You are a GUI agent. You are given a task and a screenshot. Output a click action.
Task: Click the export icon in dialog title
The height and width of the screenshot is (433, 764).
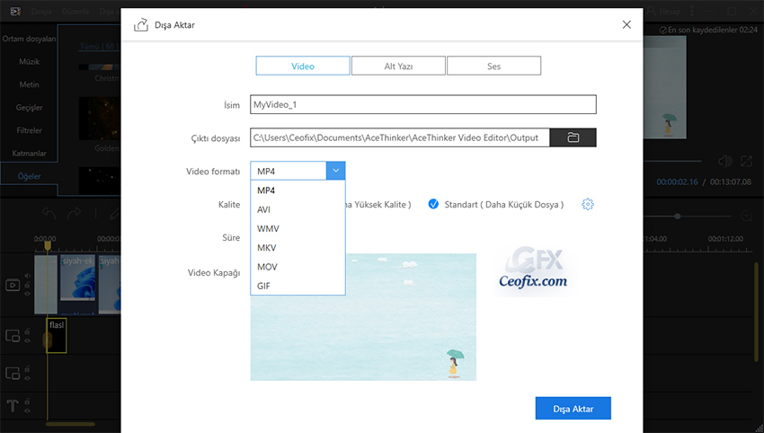pos(141,25)
